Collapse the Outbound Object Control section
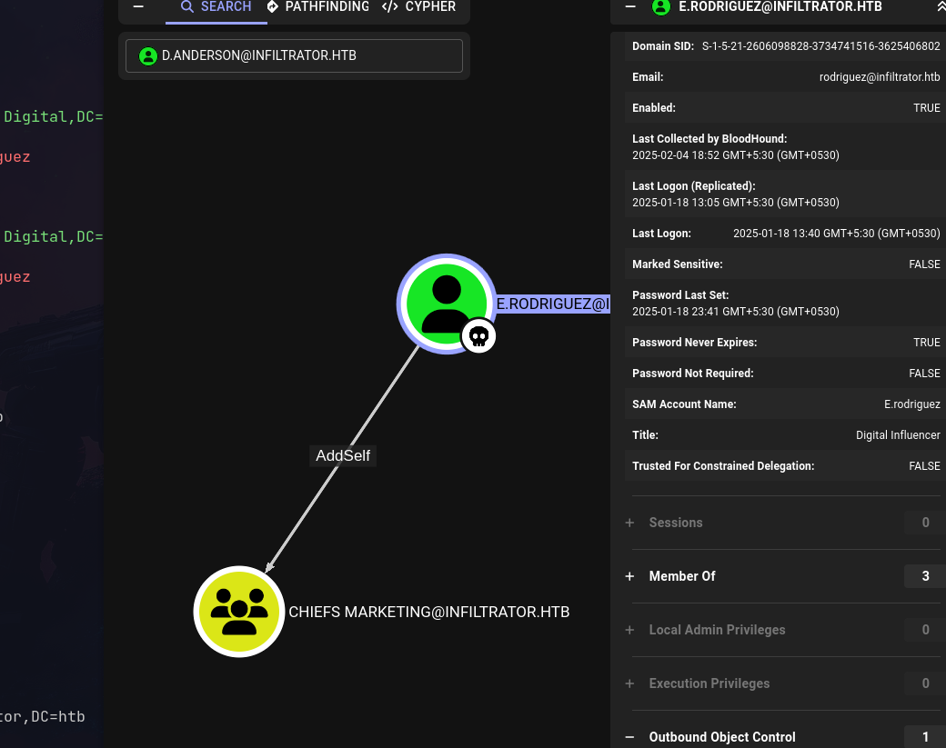Image resolution: width=946 pixels, height=748 pixels. 629,737
